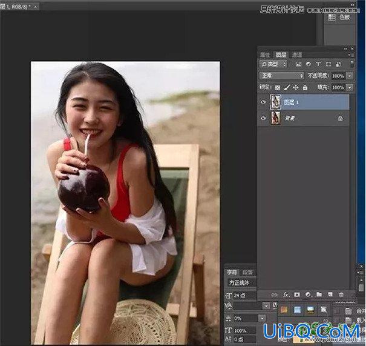The image size is (366, 346).
Task: Create new adjustment layer icon
Action: [308, 295]
